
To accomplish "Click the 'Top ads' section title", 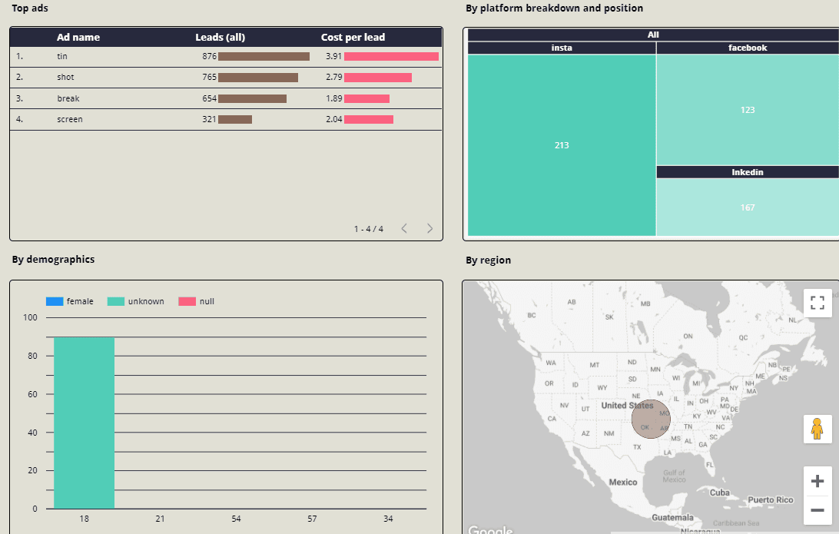I will click(30, 8).
